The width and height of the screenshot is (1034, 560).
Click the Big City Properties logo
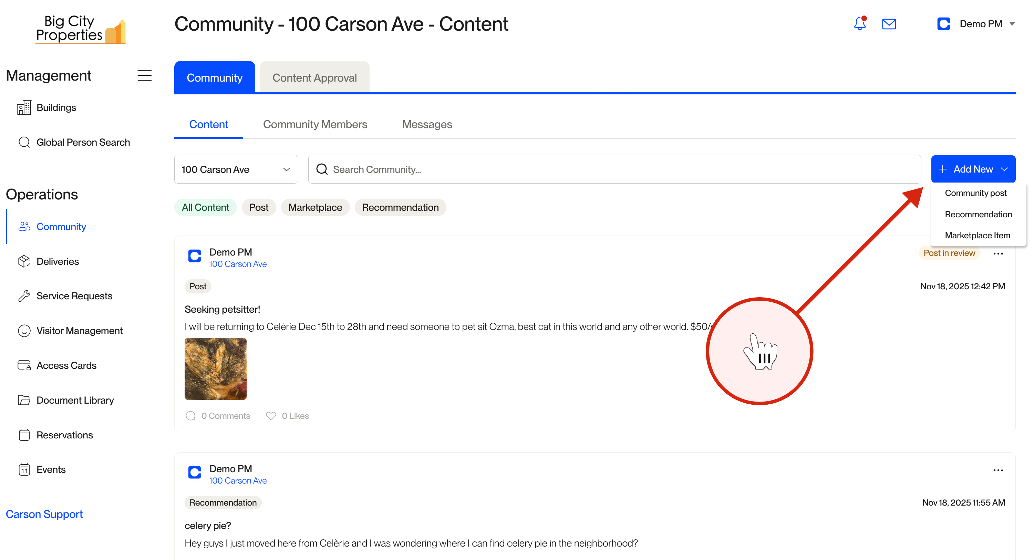pyautogui.click(x=81, y=29)
